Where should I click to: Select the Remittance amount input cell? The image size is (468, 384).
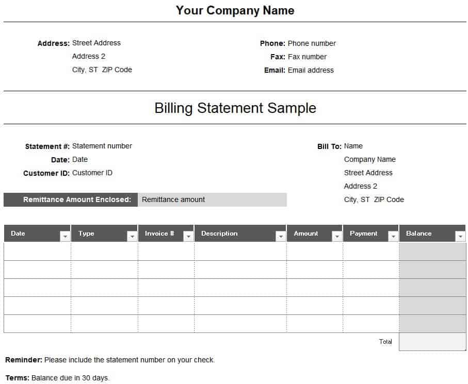(x=212, y=200)
